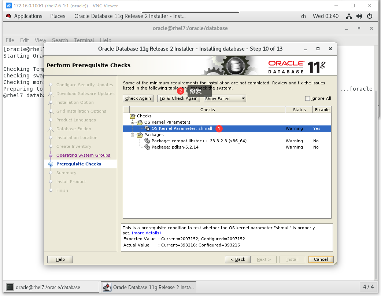This screenshot has width=381, height=296.
Task: Click the Prerequisite Checks step label
Action: [x=79, y=164]
